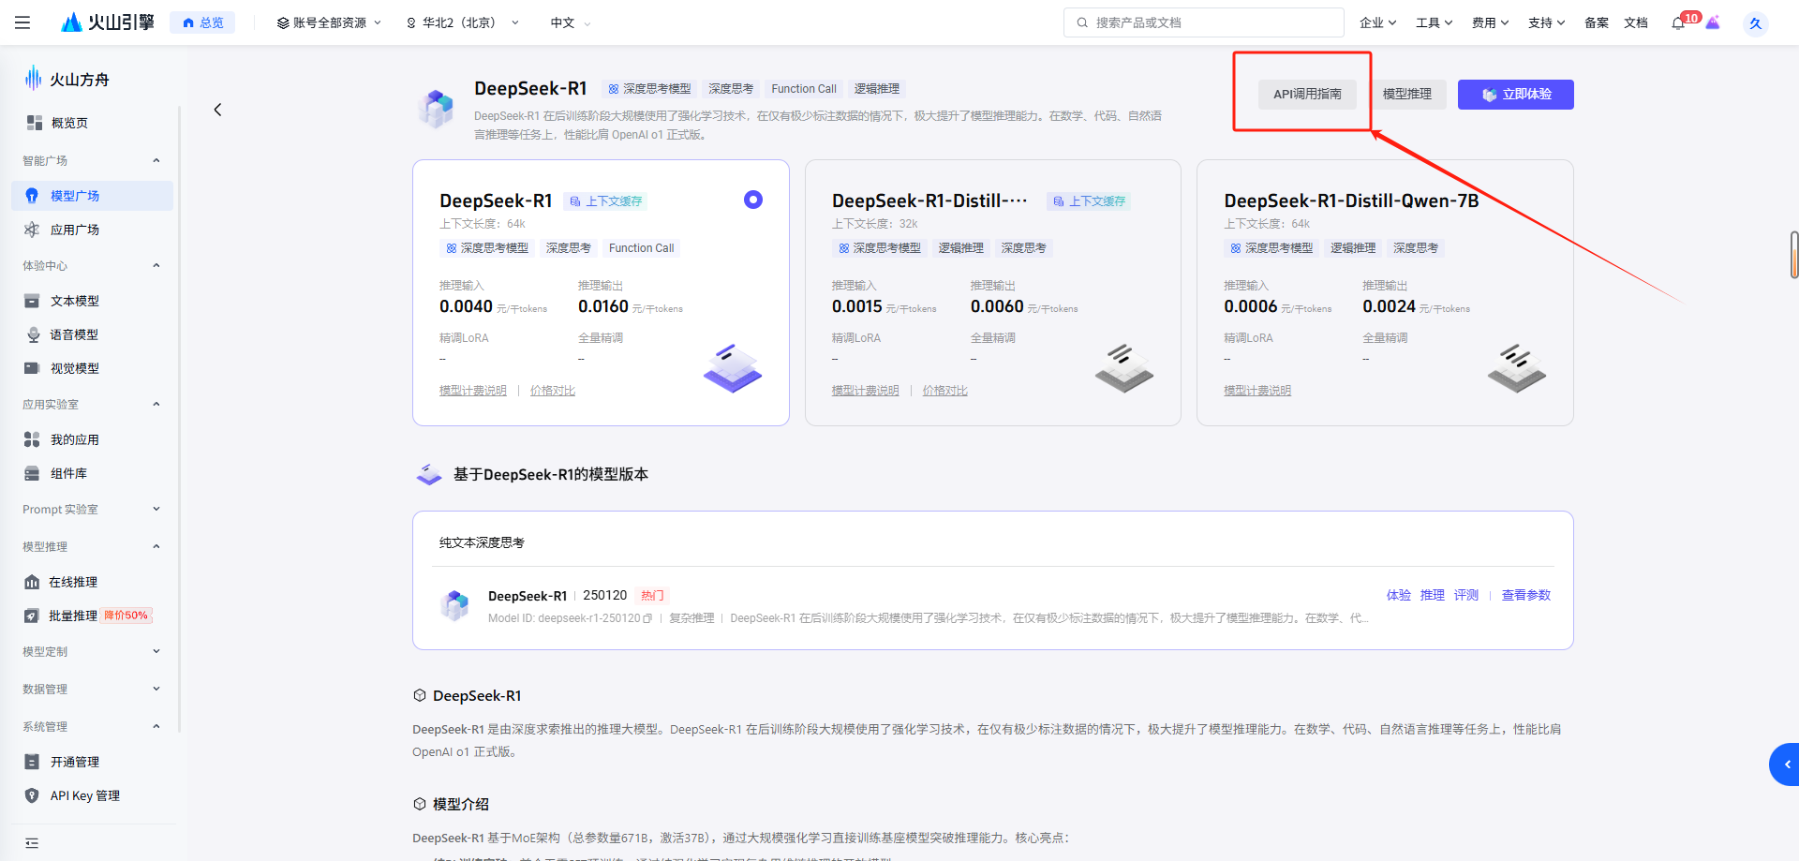This screenshot has height=861, width=1799.
Task: Open 价格对比 on the DeepSeek-R1 card
Action: coord(553,391)
